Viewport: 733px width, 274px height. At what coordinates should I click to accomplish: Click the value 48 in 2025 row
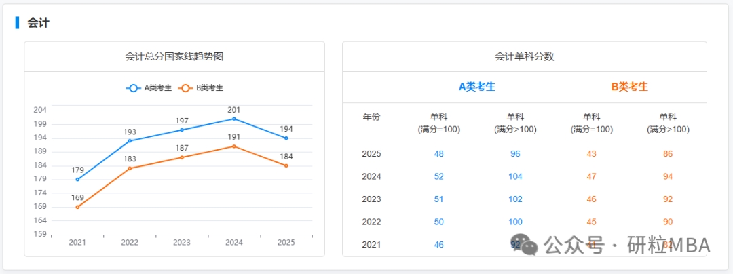[439, 154]
